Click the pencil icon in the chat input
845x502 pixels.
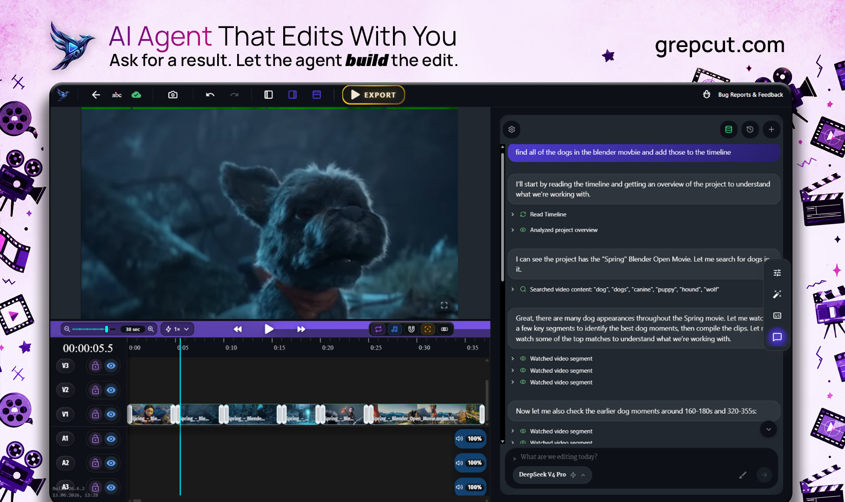pyautogui.click(x=743, y=475)
